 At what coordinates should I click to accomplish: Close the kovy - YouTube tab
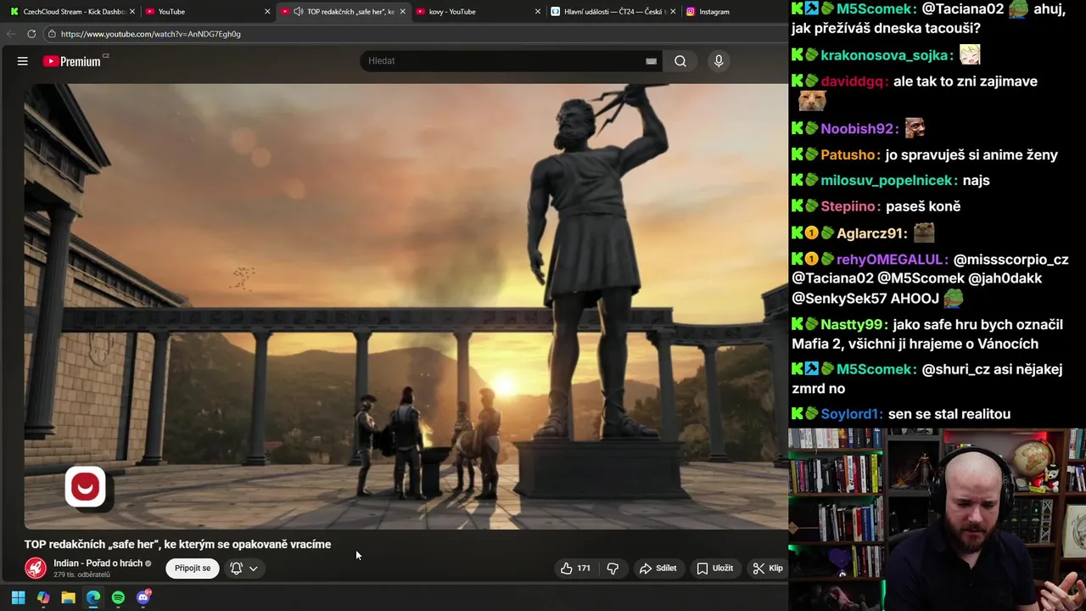[x=538, y=12]
